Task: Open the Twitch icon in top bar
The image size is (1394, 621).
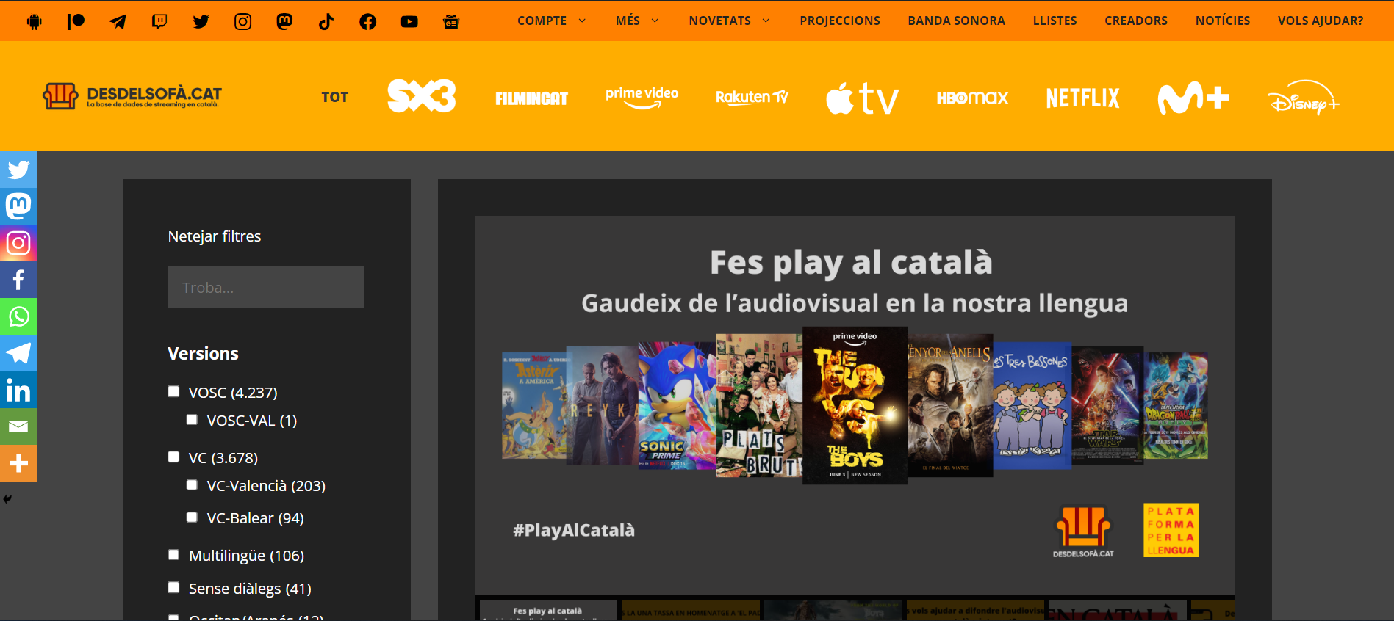Action: (x=159, y=21)
